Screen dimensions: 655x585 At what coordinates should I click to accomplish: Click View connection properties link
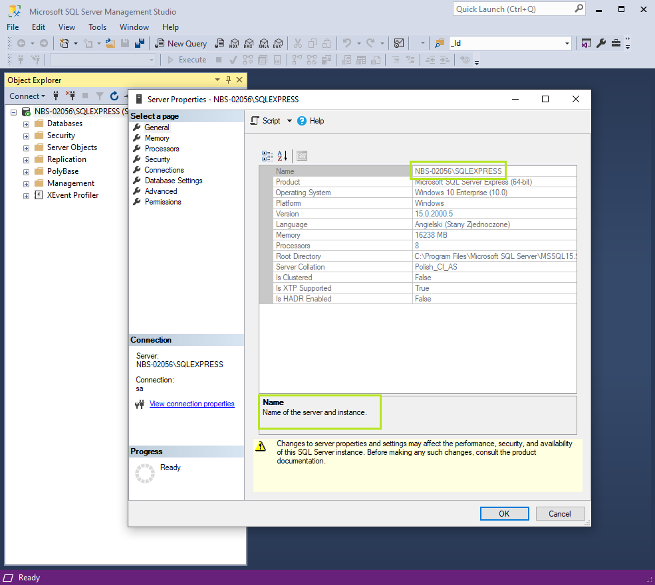192,404
